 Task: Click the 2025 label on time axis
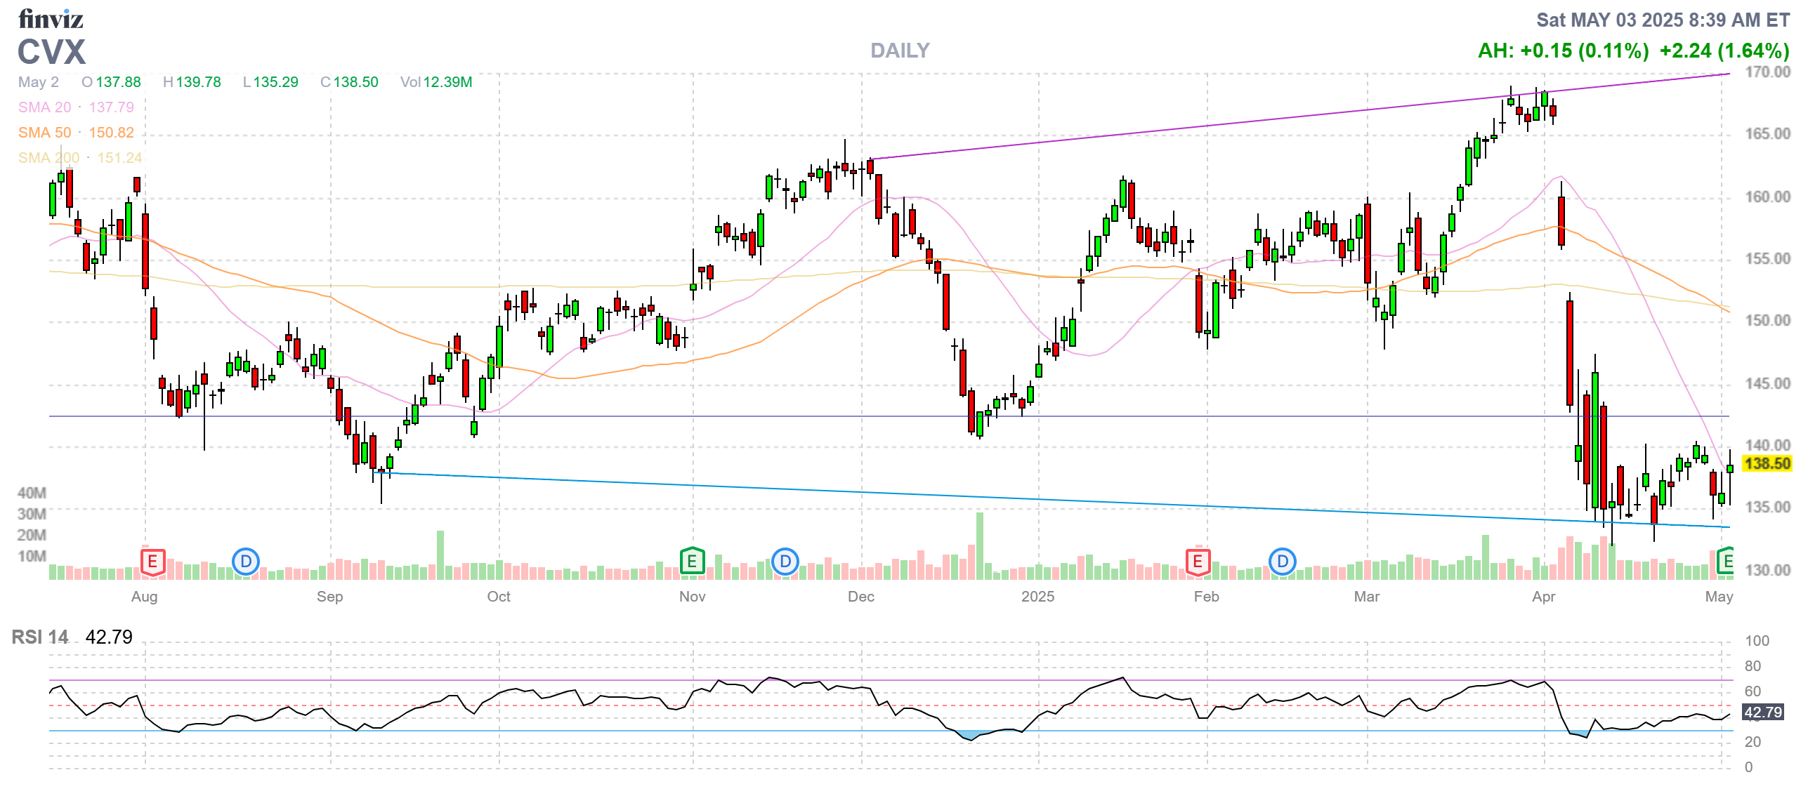pyautogui.click(x=1037, y=597)
